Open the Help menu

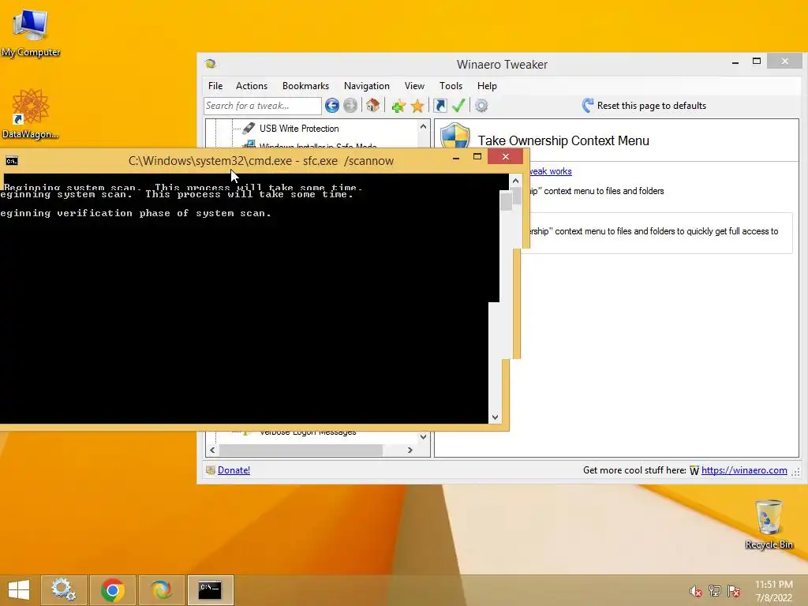coord(487,86)
